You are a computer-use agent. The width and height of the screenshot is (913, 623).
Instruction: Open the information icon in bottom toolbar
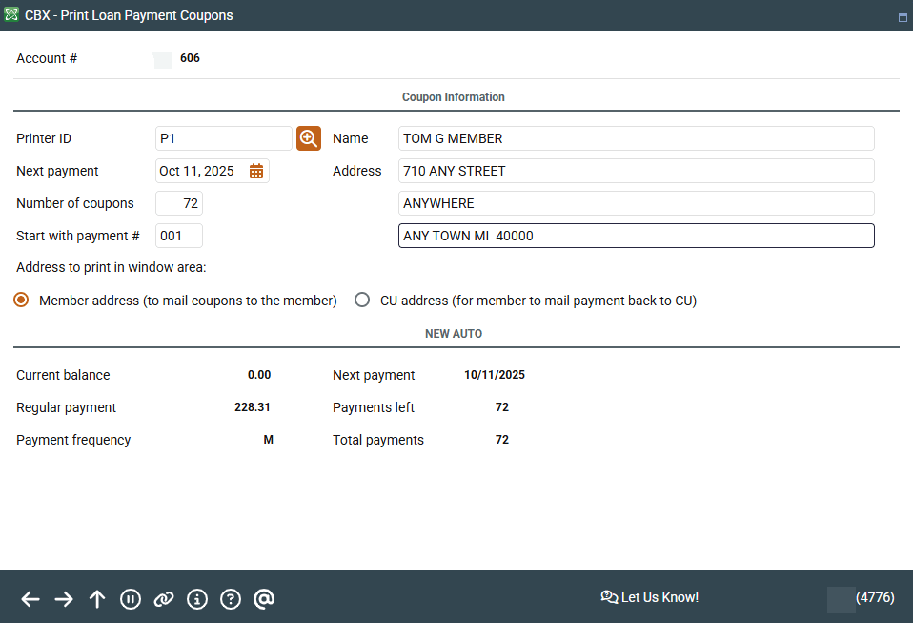tap(197, 598)
